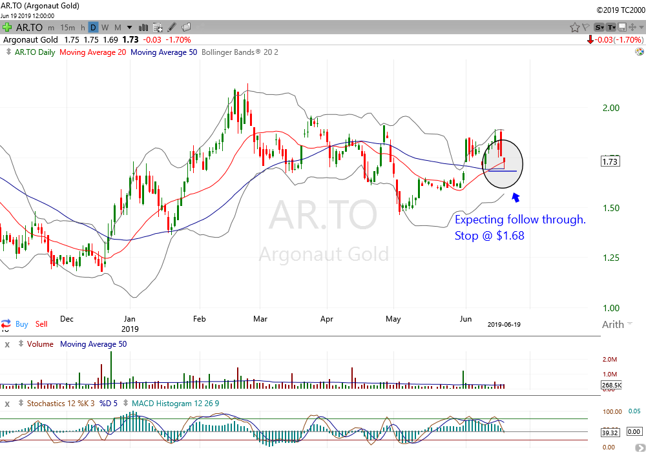Click the MACD Histogram up-down arrows icon
The height and width of the screenshot is (452, 646).
click(125, 403)
